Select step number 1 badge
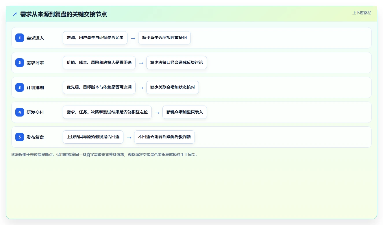Screen dimensions: 383x225 (x=20, y=38)
